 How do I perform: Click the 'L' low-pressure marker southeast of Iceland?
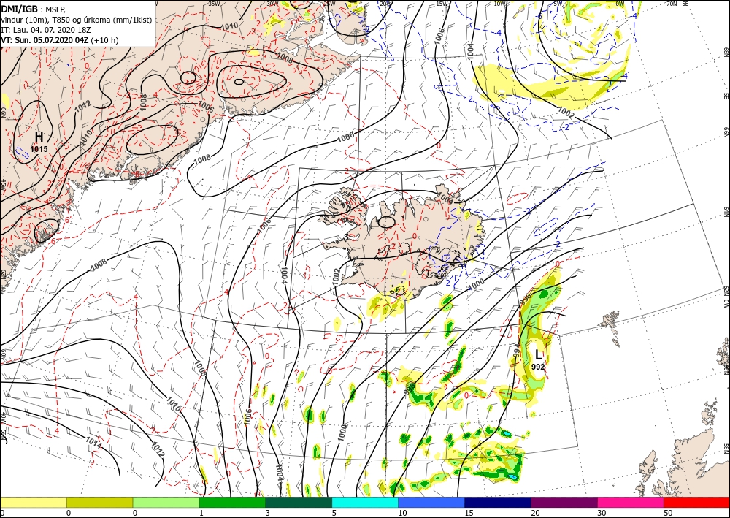(538, 355)
